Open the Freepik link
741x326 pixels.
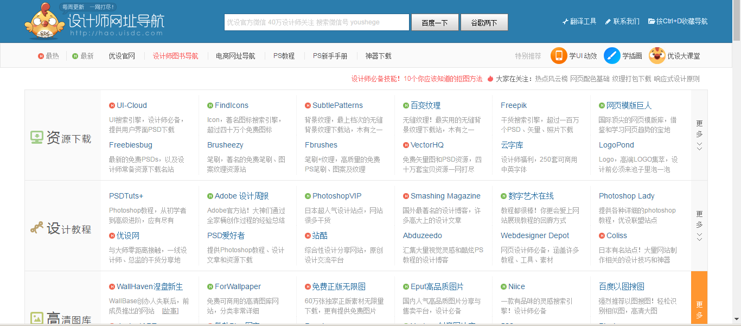[x=514, y=105]
